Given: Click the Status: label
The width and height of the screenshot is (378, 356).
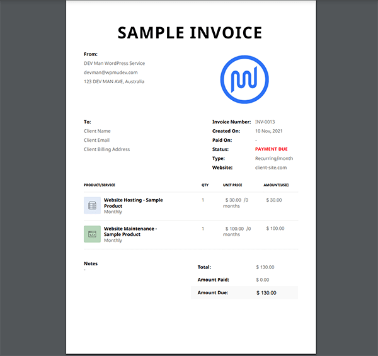Looking at the screenshot, I should tap(220, 149).
